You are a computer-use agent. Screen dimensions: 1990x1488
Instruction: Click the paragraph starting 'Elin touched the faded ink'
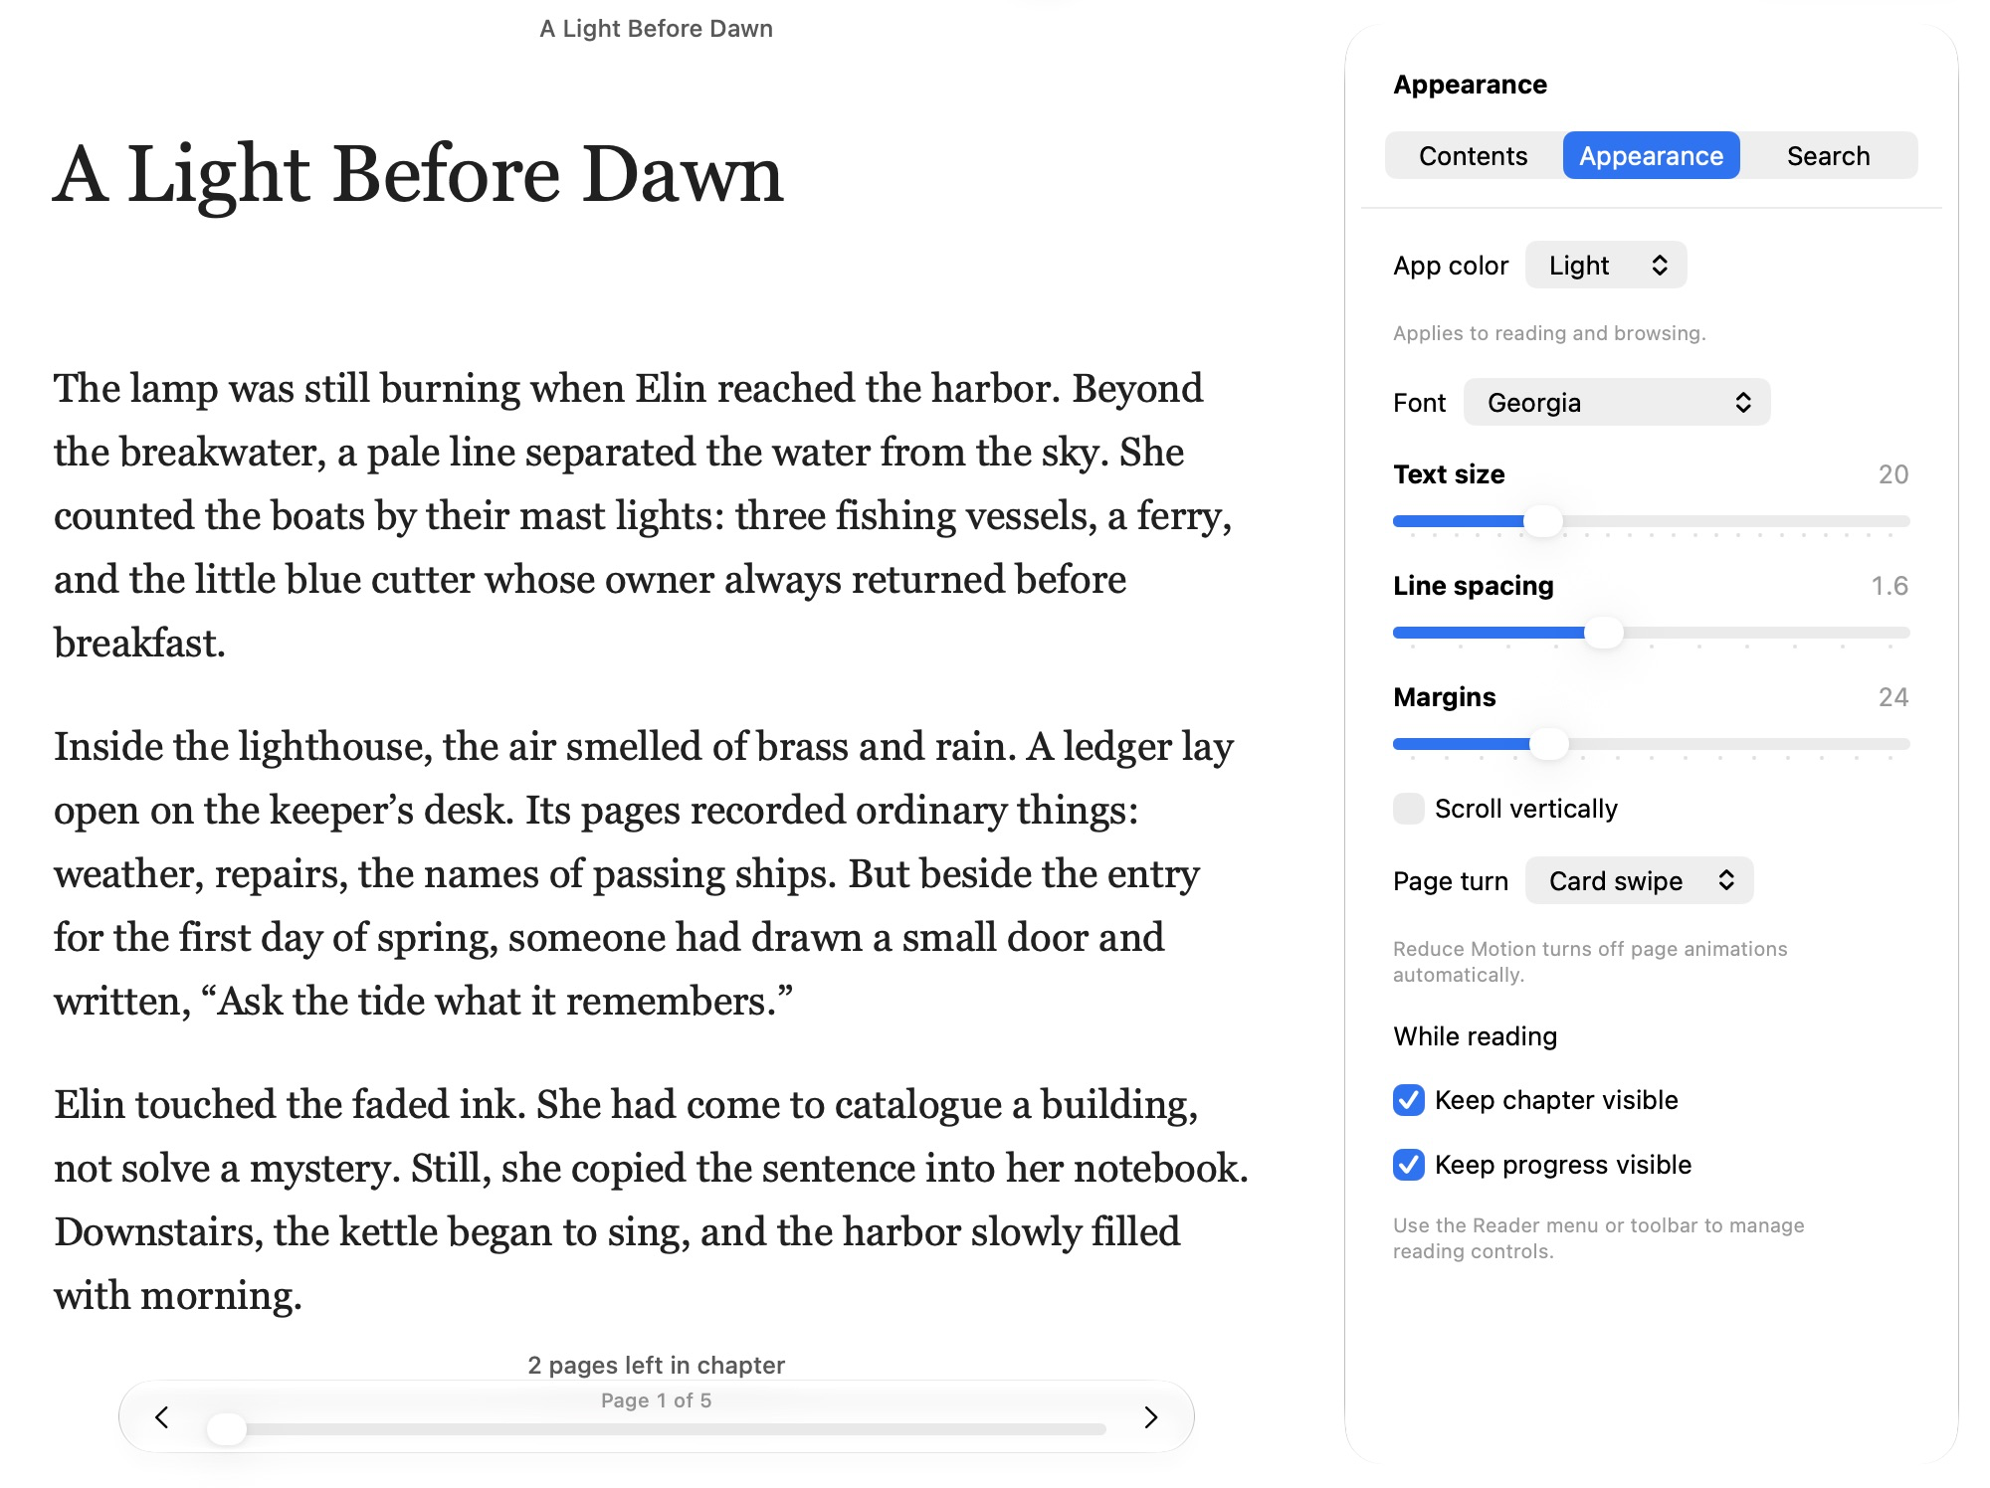point(652,1200)
